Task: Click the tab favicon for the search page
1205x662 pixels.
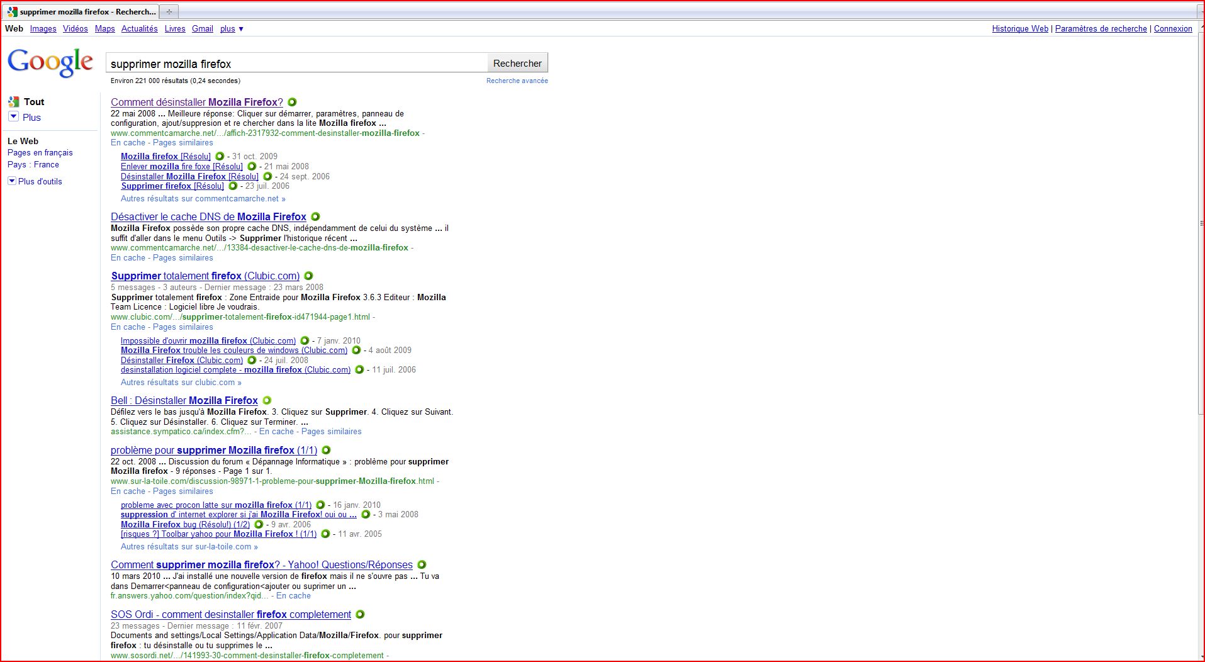Action: [13, 12]
